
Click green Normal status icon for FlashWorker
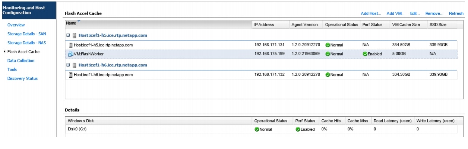(x=328, y=54)
